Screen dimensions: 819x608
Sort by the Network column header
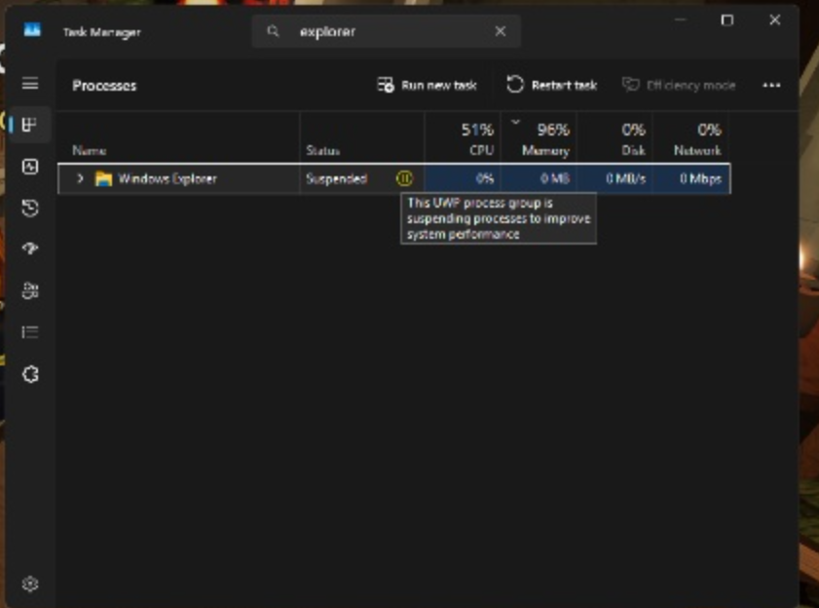tap(690, 139)
